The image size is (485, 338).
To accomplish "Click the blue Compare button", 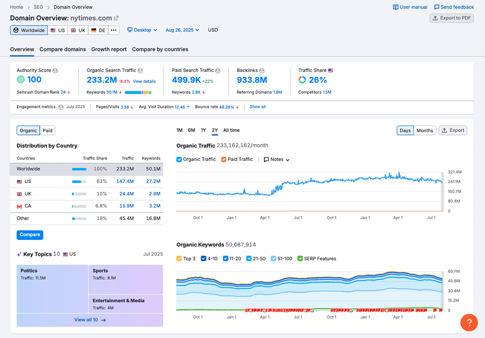I will pyautogui.click(x=30, y=235).
